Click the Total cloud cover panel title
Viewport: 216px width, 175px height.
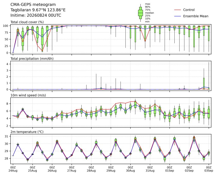tap(27, 22)
